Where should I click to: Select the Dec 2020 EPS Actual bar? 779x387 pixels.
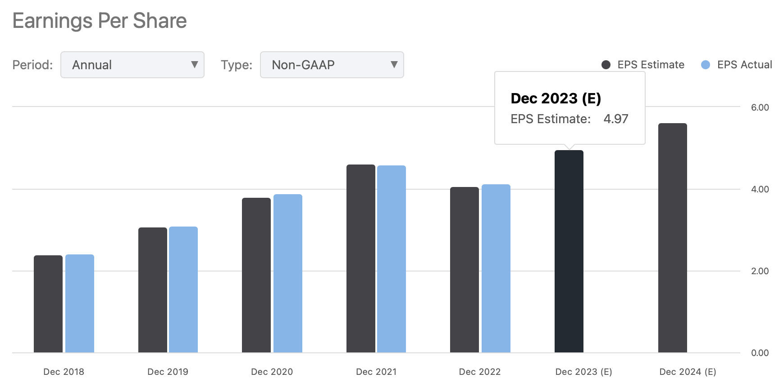[288, 273]
